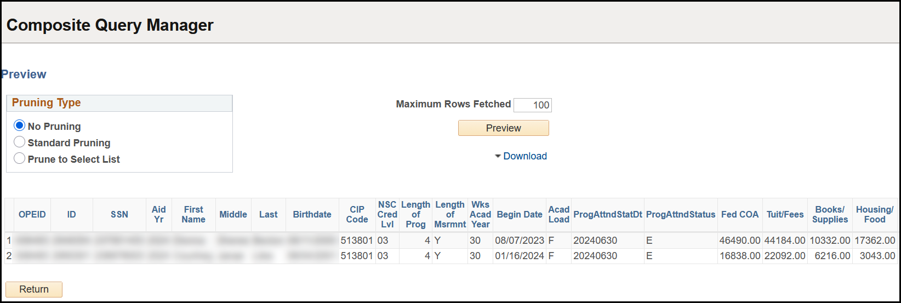
Task: Open the Download link
Action: click(524, 156)
